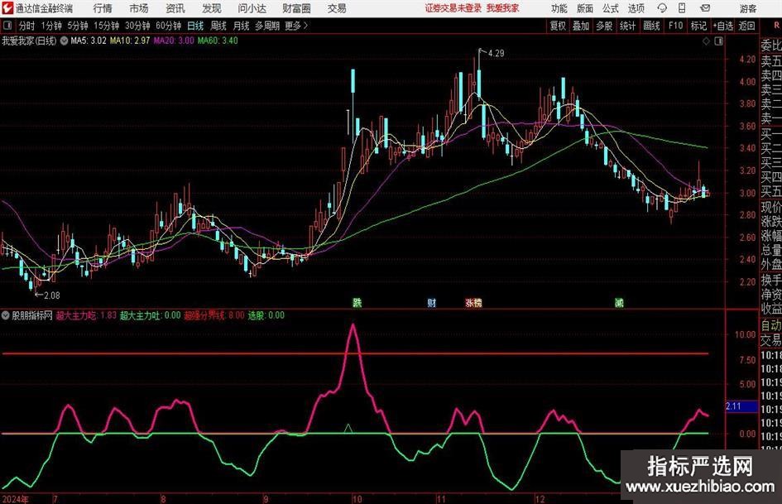The image size is (782, 504).
Task: Open the 问小达 menu
Action: (x=252, y=8)
